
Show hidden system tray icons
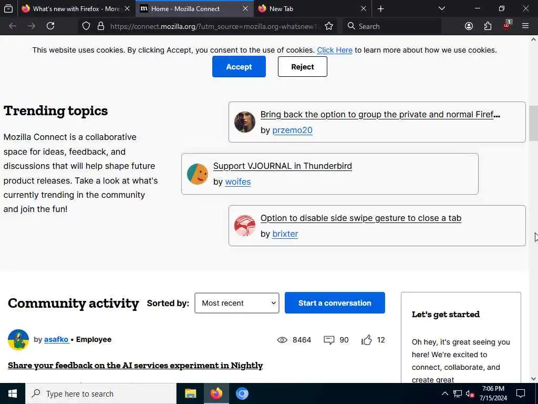444,393
